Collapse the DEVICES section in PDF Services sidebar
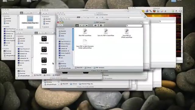 tap(58, 29)
